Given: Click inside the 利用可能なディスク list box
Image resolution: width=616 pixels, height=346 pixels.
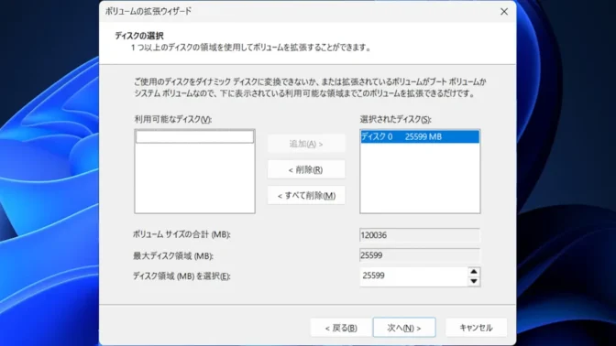Looking at the screenshot, I should [194, 171].
